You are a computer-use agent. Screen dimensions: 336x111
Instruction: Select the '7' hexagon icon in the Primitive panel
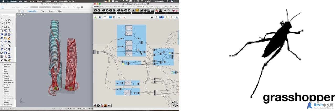pyautogui.click(x=122, y=10)
